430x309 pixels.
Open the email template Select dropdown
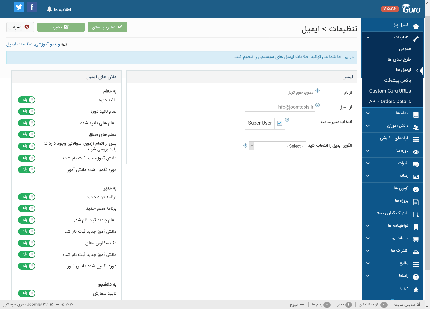(278, 146)
